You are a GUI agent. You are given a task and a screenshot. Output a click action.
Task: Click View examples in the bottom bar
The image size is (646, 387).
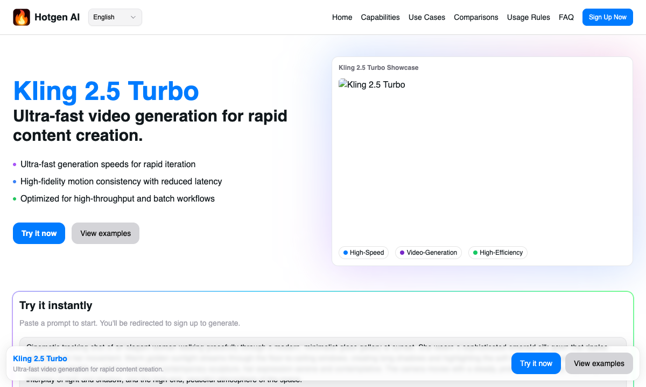click(x=599, y=363)
